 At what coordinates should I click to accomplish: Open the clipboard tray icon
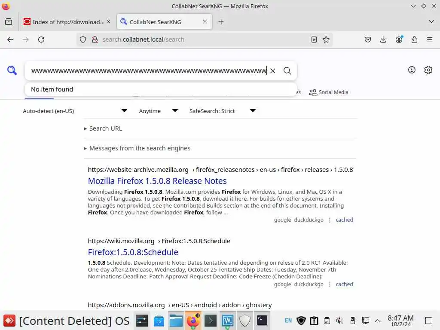coord(327,321)
